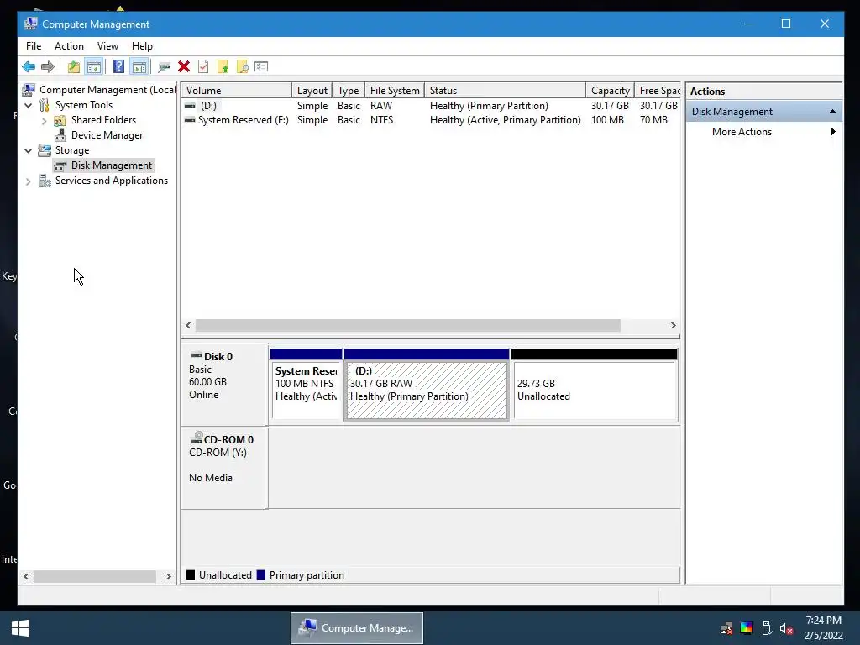Open the File menu

pos(34,46)
